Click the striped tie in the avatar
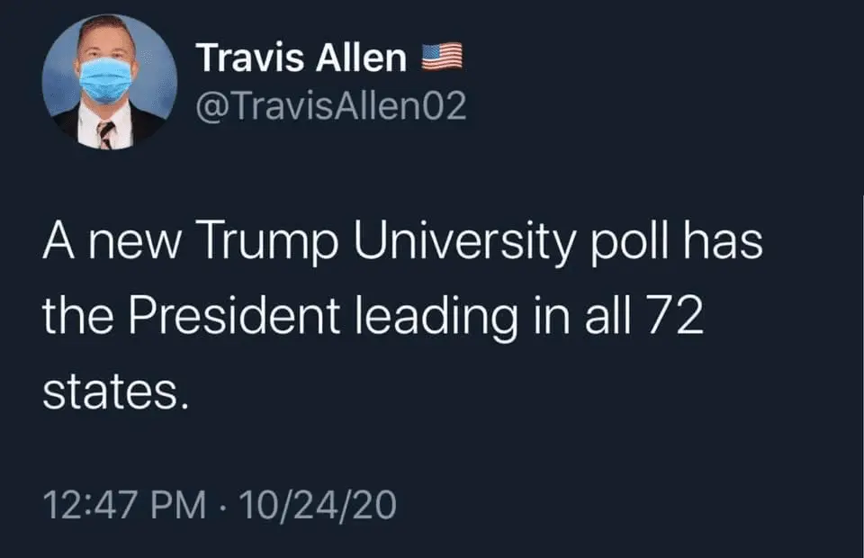 (x=106, y=134)
